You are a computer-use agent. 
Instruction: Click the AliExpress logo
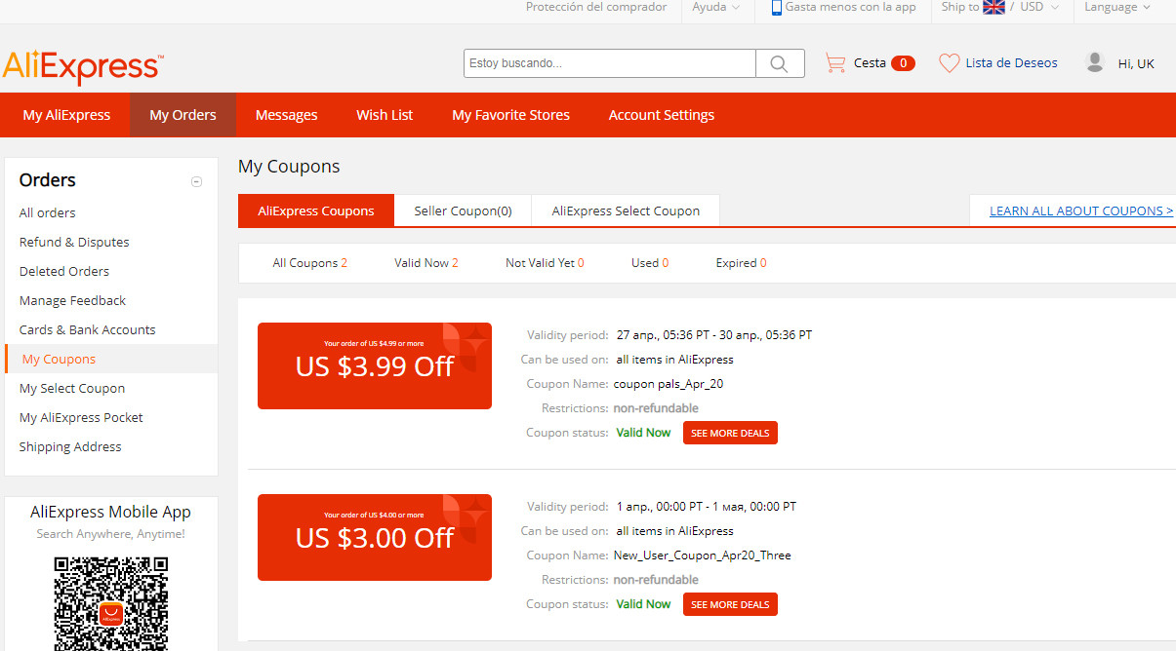pos(83,66)
